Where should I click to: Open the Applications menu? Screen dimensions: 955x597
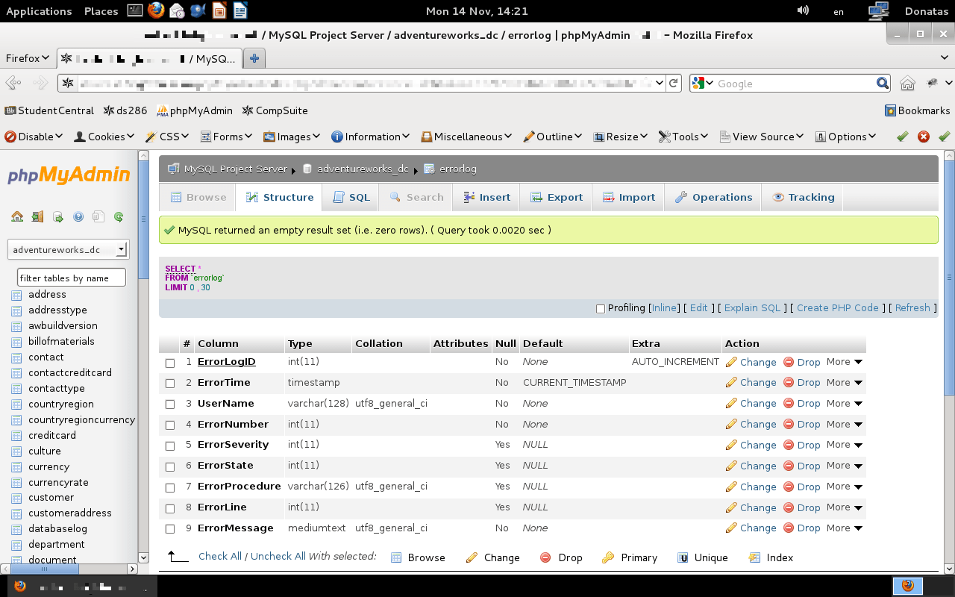39,10
